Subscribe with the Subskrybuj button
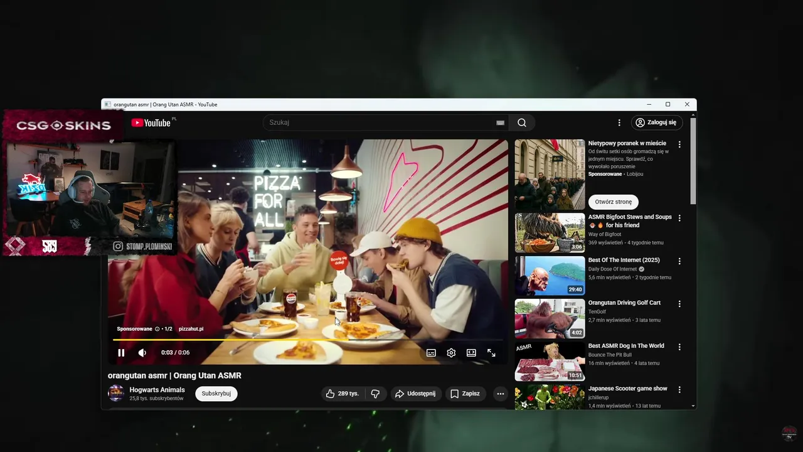This screenshot has width=803, height=452. tap(216, 394)
